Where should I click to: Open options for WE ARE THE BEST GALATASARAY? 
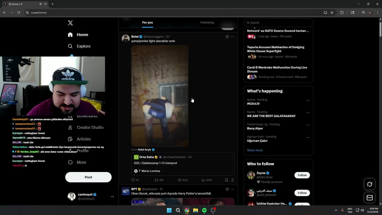[308, 113]
